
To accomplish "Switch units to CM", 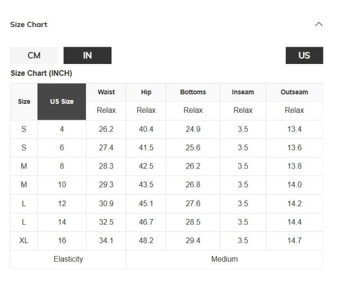I will click(x=34, y=56).
